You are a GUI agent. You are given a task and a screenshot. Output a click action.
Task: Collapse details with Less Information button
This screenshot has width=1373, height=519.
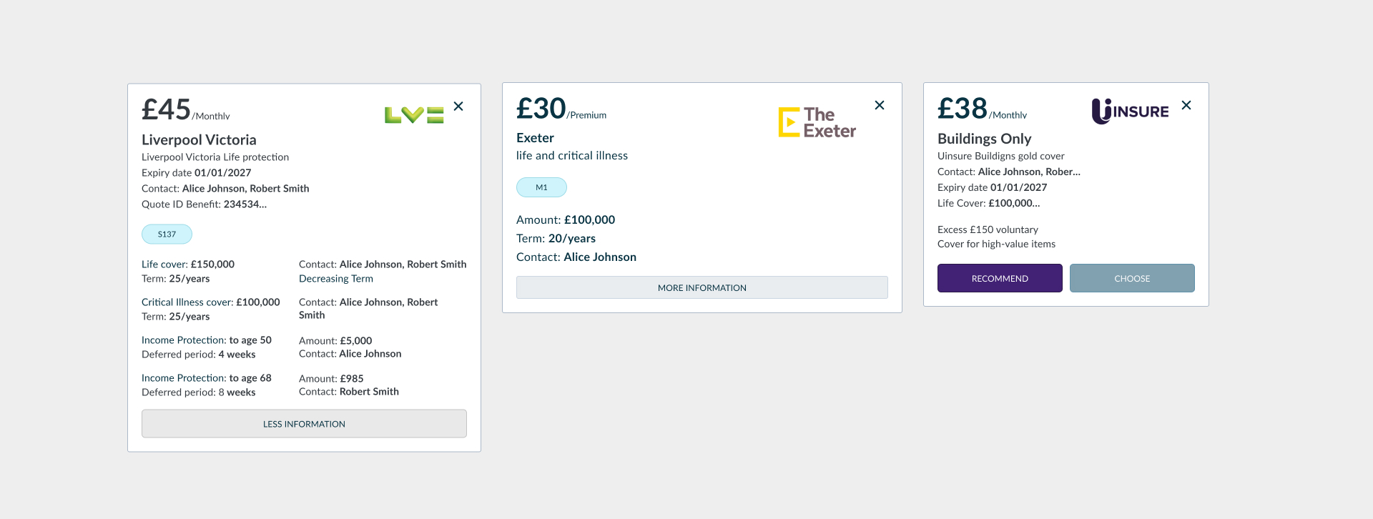(x=304, y=424)
